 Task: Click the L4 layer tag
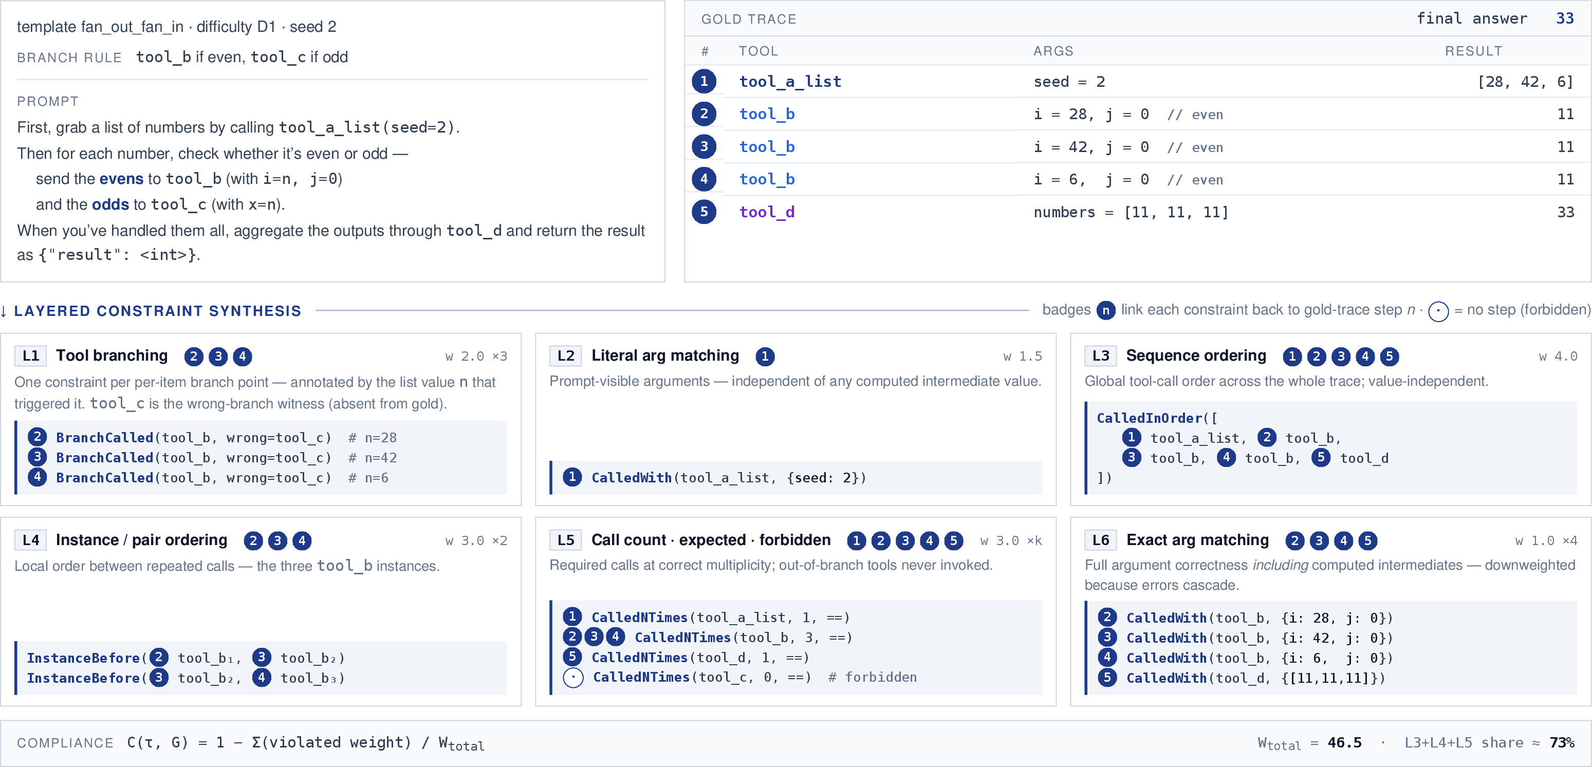click(30, 541)
